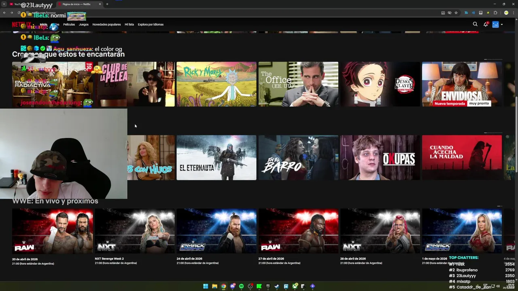Viewport: 518px width, 291px height.
Task: Open the Chrome profile avatar
Action: click(x=506, y=13)
